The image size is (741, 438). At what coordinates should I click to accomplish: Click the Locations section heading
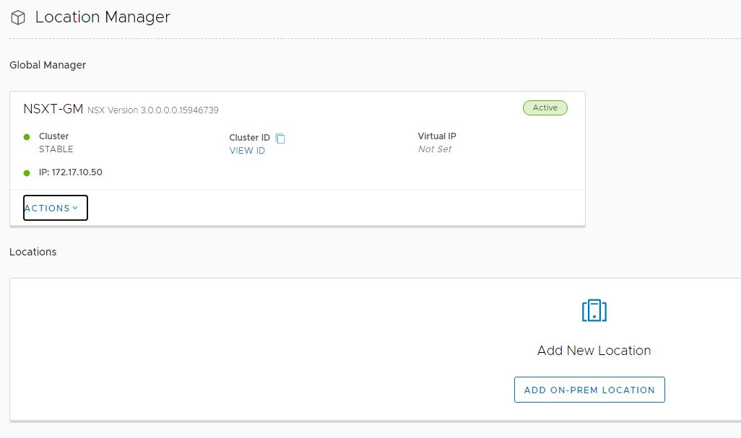pyautogui.click(x=33, y=252)
